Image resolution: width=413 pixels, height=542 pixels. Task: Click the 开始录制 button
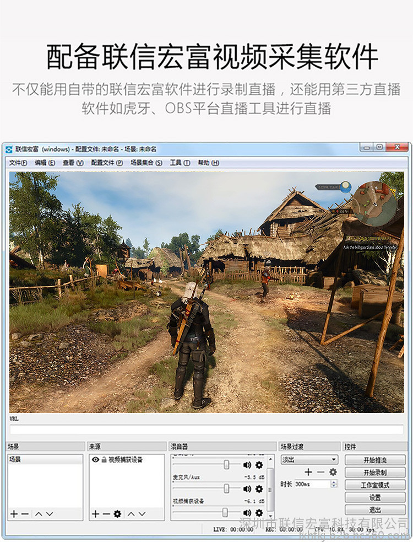click(375, 473)
